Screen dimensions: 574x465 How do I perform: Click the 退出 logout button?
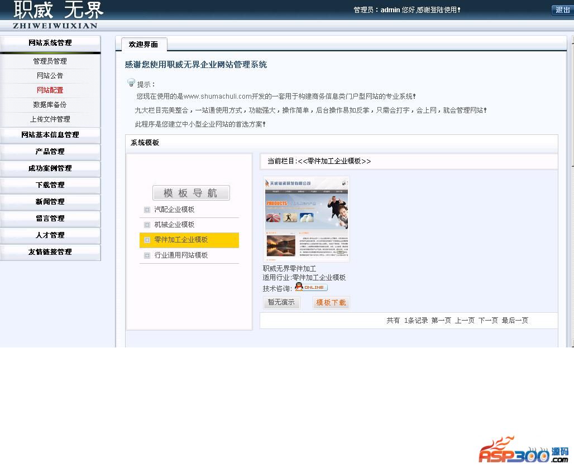click(562, 10)
